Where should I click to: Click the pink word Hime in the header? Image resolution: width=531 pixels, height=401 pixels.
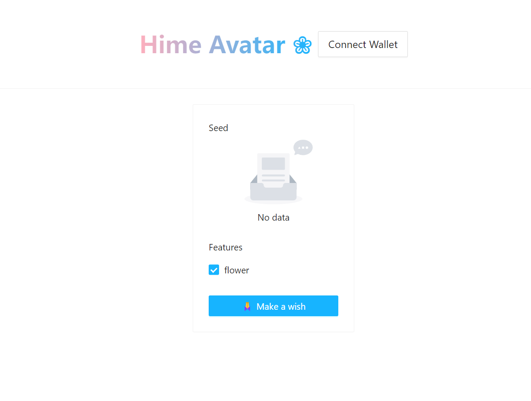coord(171,44)
